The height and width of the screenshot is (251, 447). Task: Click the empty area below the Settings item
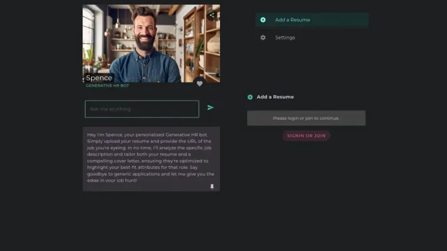point(312,66)
